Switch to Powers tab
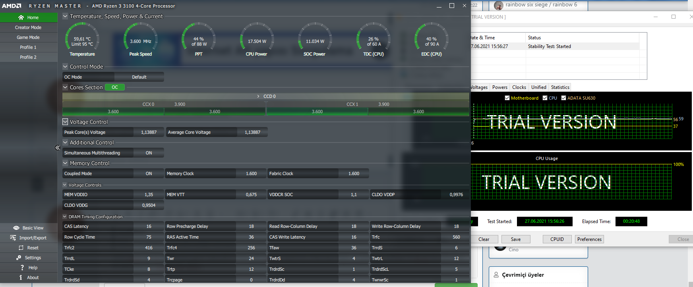The height and width of the screenshot is (287, 693). [499, 87]
